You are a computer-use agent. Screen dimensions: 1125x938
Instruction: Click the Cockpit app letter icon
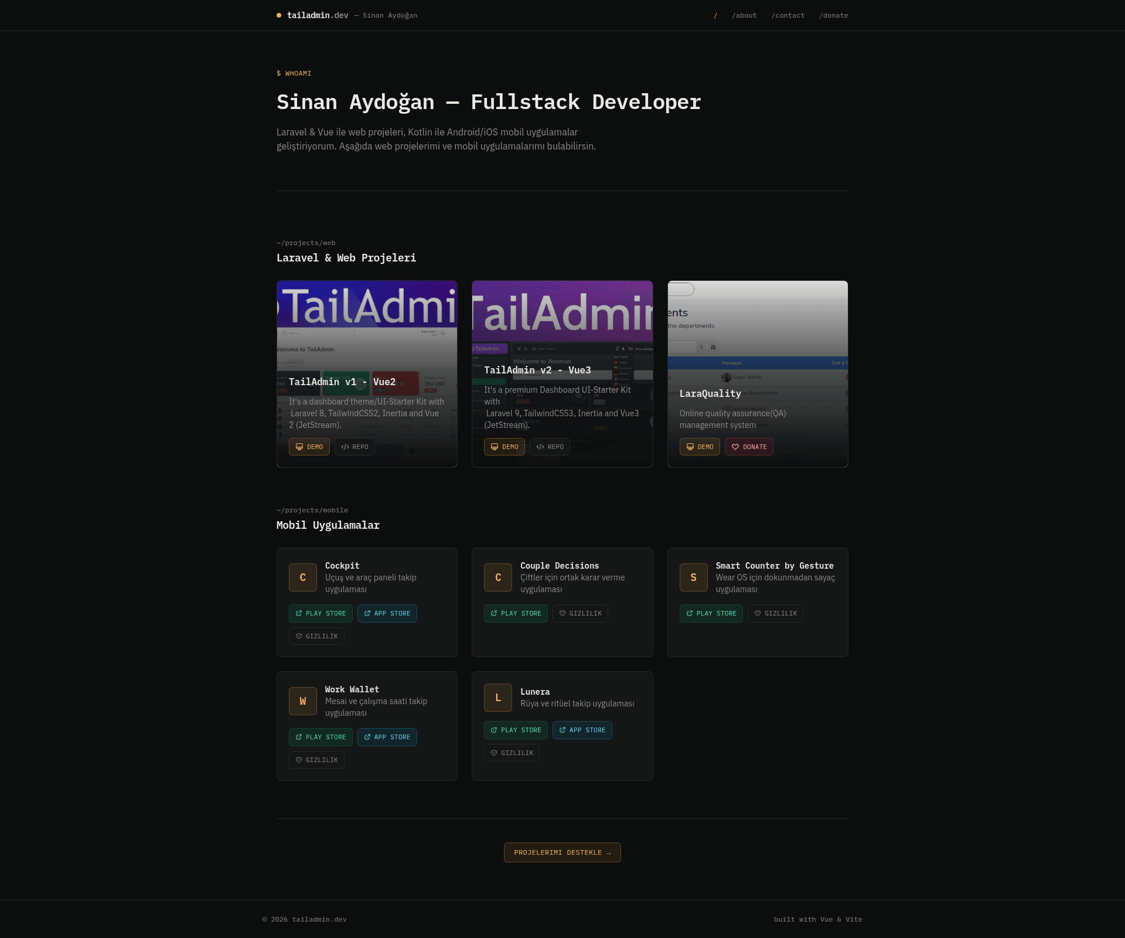(x=303, y=577)
